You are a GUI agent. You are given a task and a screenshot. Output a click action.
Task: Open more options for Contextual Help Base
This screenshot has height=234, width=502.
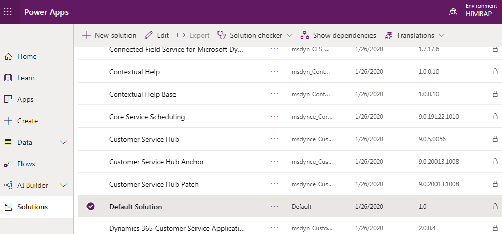point(274,94)
